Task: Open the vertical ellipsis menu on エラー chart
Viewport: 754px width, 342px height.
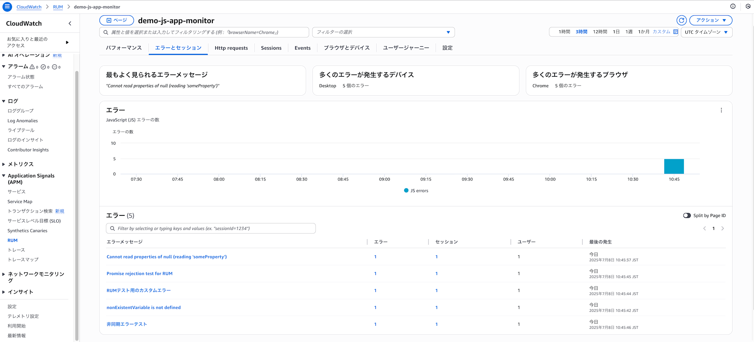Action: tap(721, 110)
